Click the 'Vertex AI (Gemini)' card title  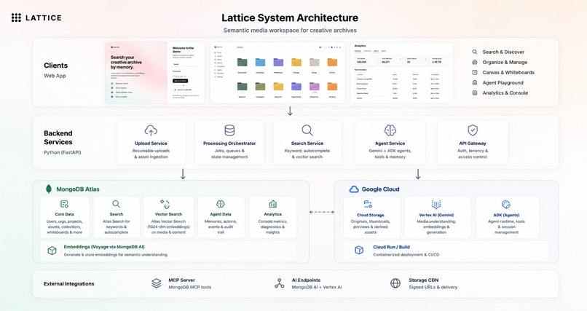[x=436, y=215]
